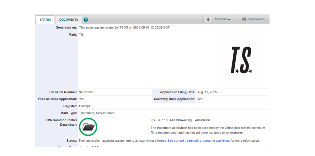Open Print Preview
This screenshot has width=315, height=156.
coord(256,19)
